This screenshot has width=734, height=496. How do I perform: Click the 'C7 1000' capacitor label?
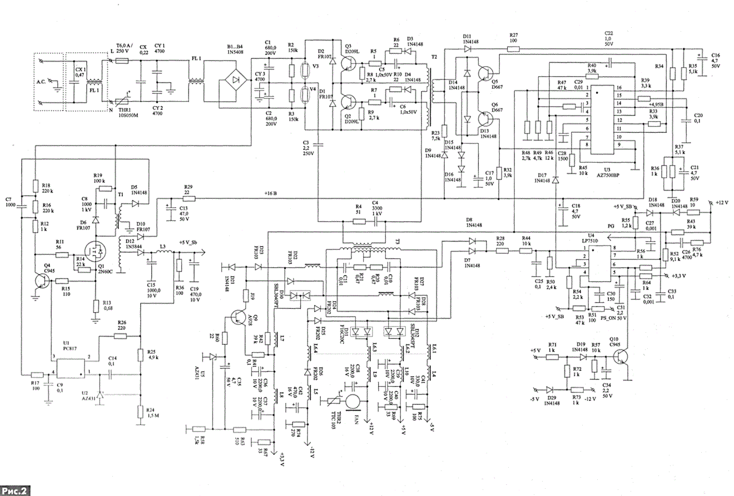9,202
